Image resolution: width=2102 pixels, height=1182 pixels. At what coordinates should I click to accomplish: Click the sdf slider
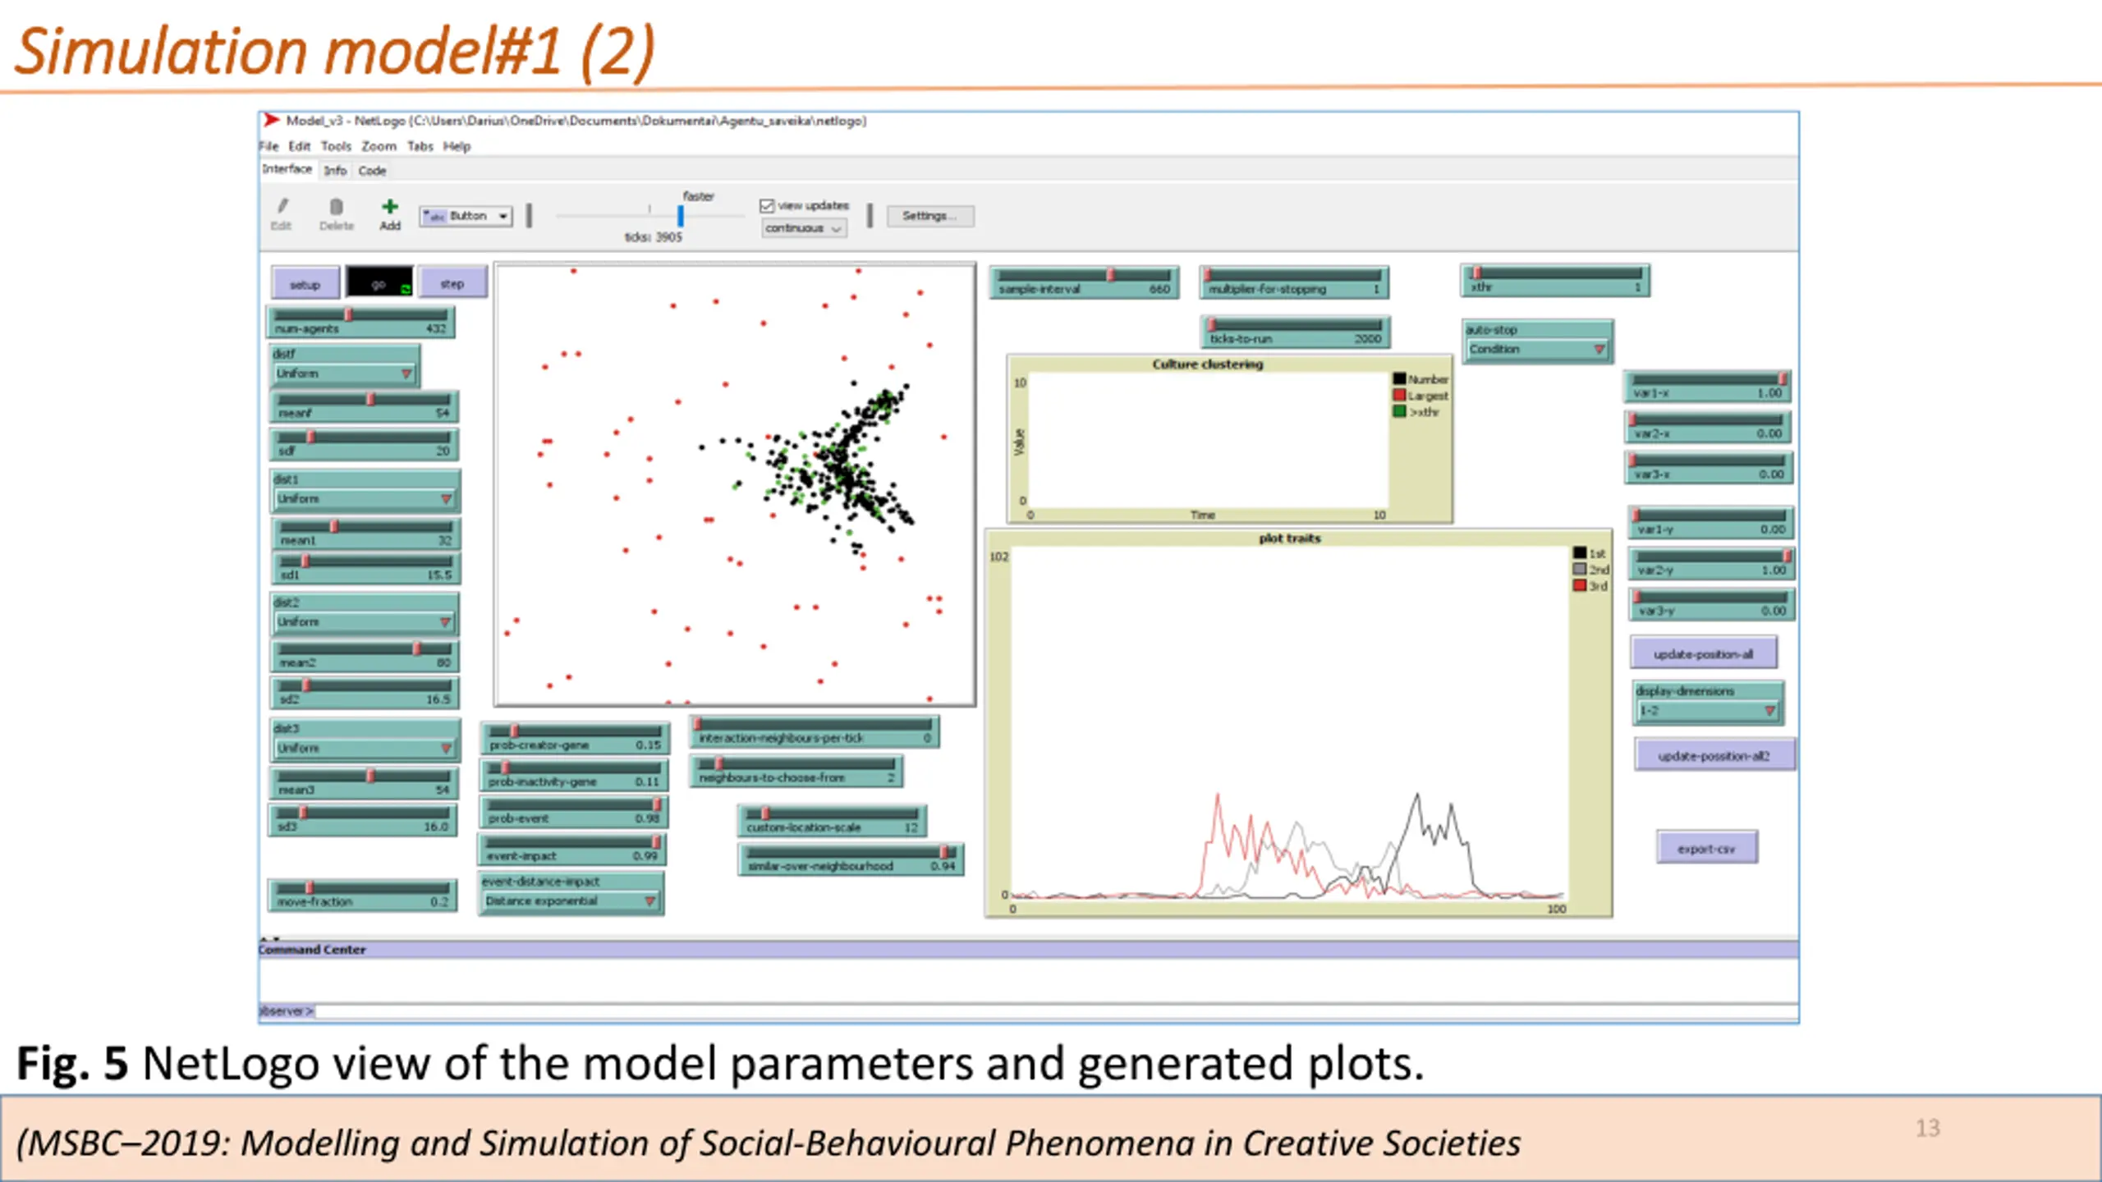(x=364, y=444)
